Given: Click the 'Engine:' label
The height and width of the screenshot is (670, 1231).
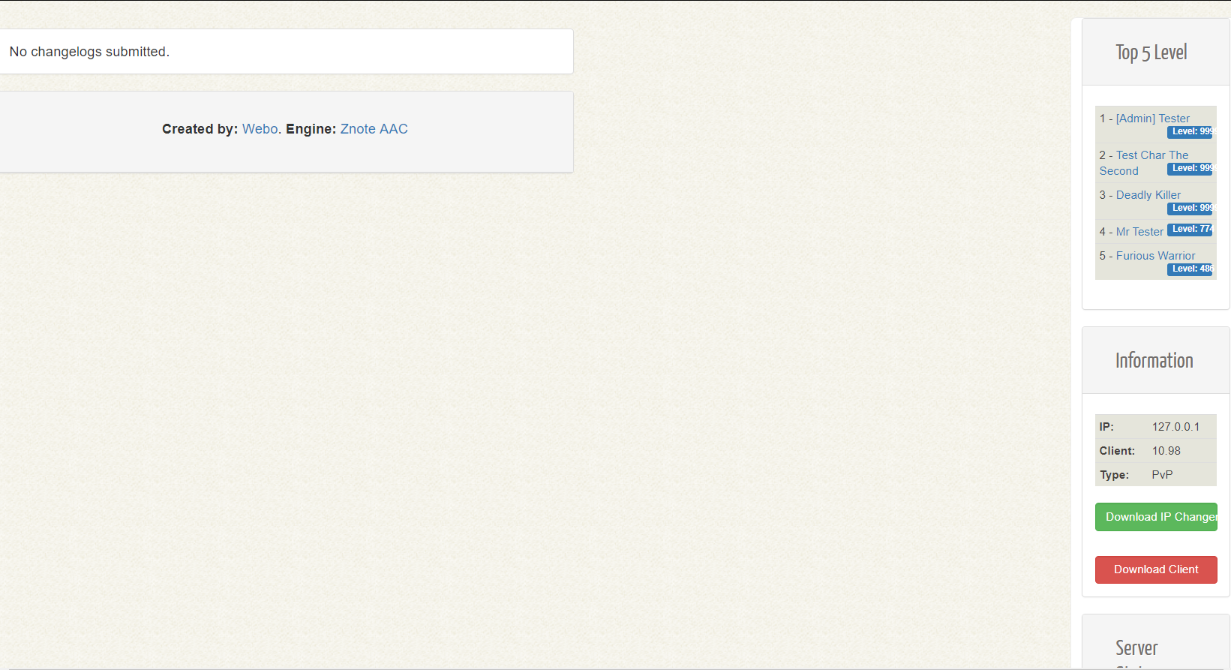Looking at the screenshot, I should pos(311,129).
